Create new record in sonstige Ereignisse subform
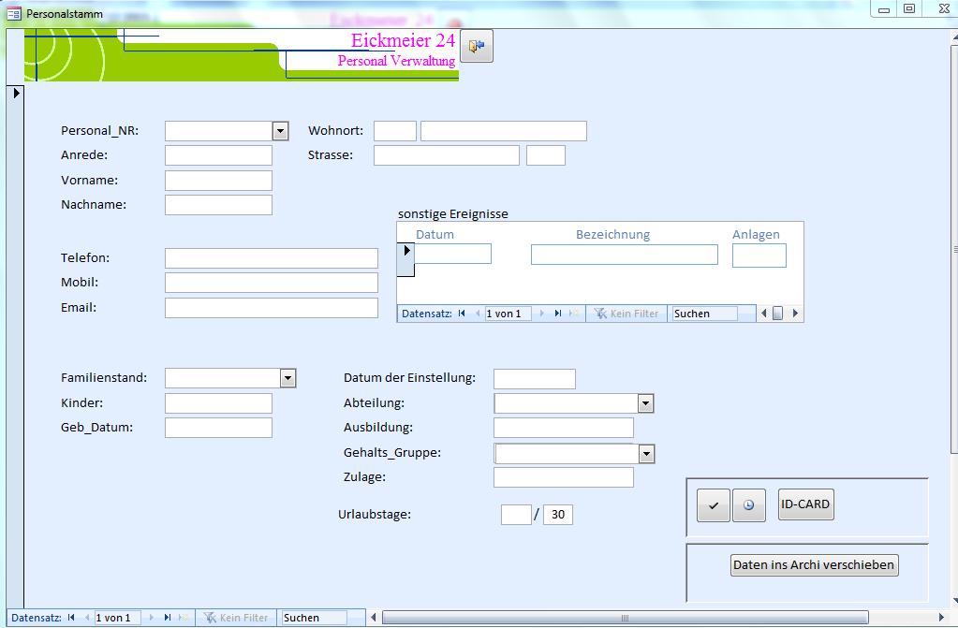Image resolution: width=958 pixels, height=628 pixels. (574, 314)
